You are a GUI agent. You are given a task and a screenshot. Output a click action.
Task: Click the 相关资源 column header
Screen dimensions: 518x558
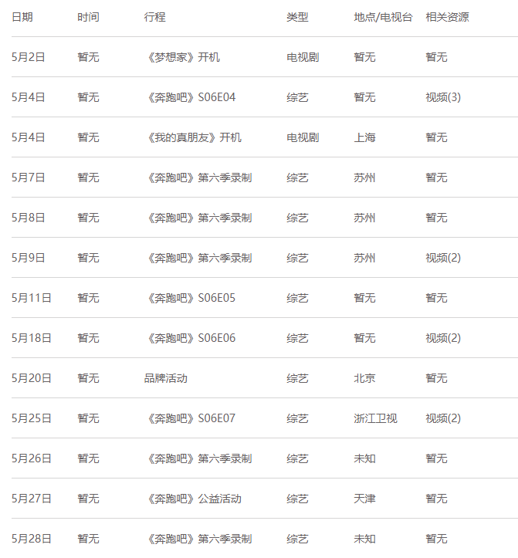pyautogui.click(x=447, y=17)
